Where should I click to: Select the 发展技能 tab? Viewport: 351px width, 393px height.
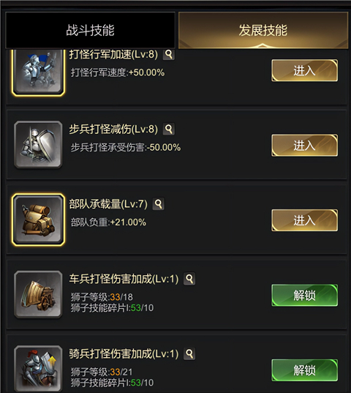pyautogui.click(x=263, y=30)
